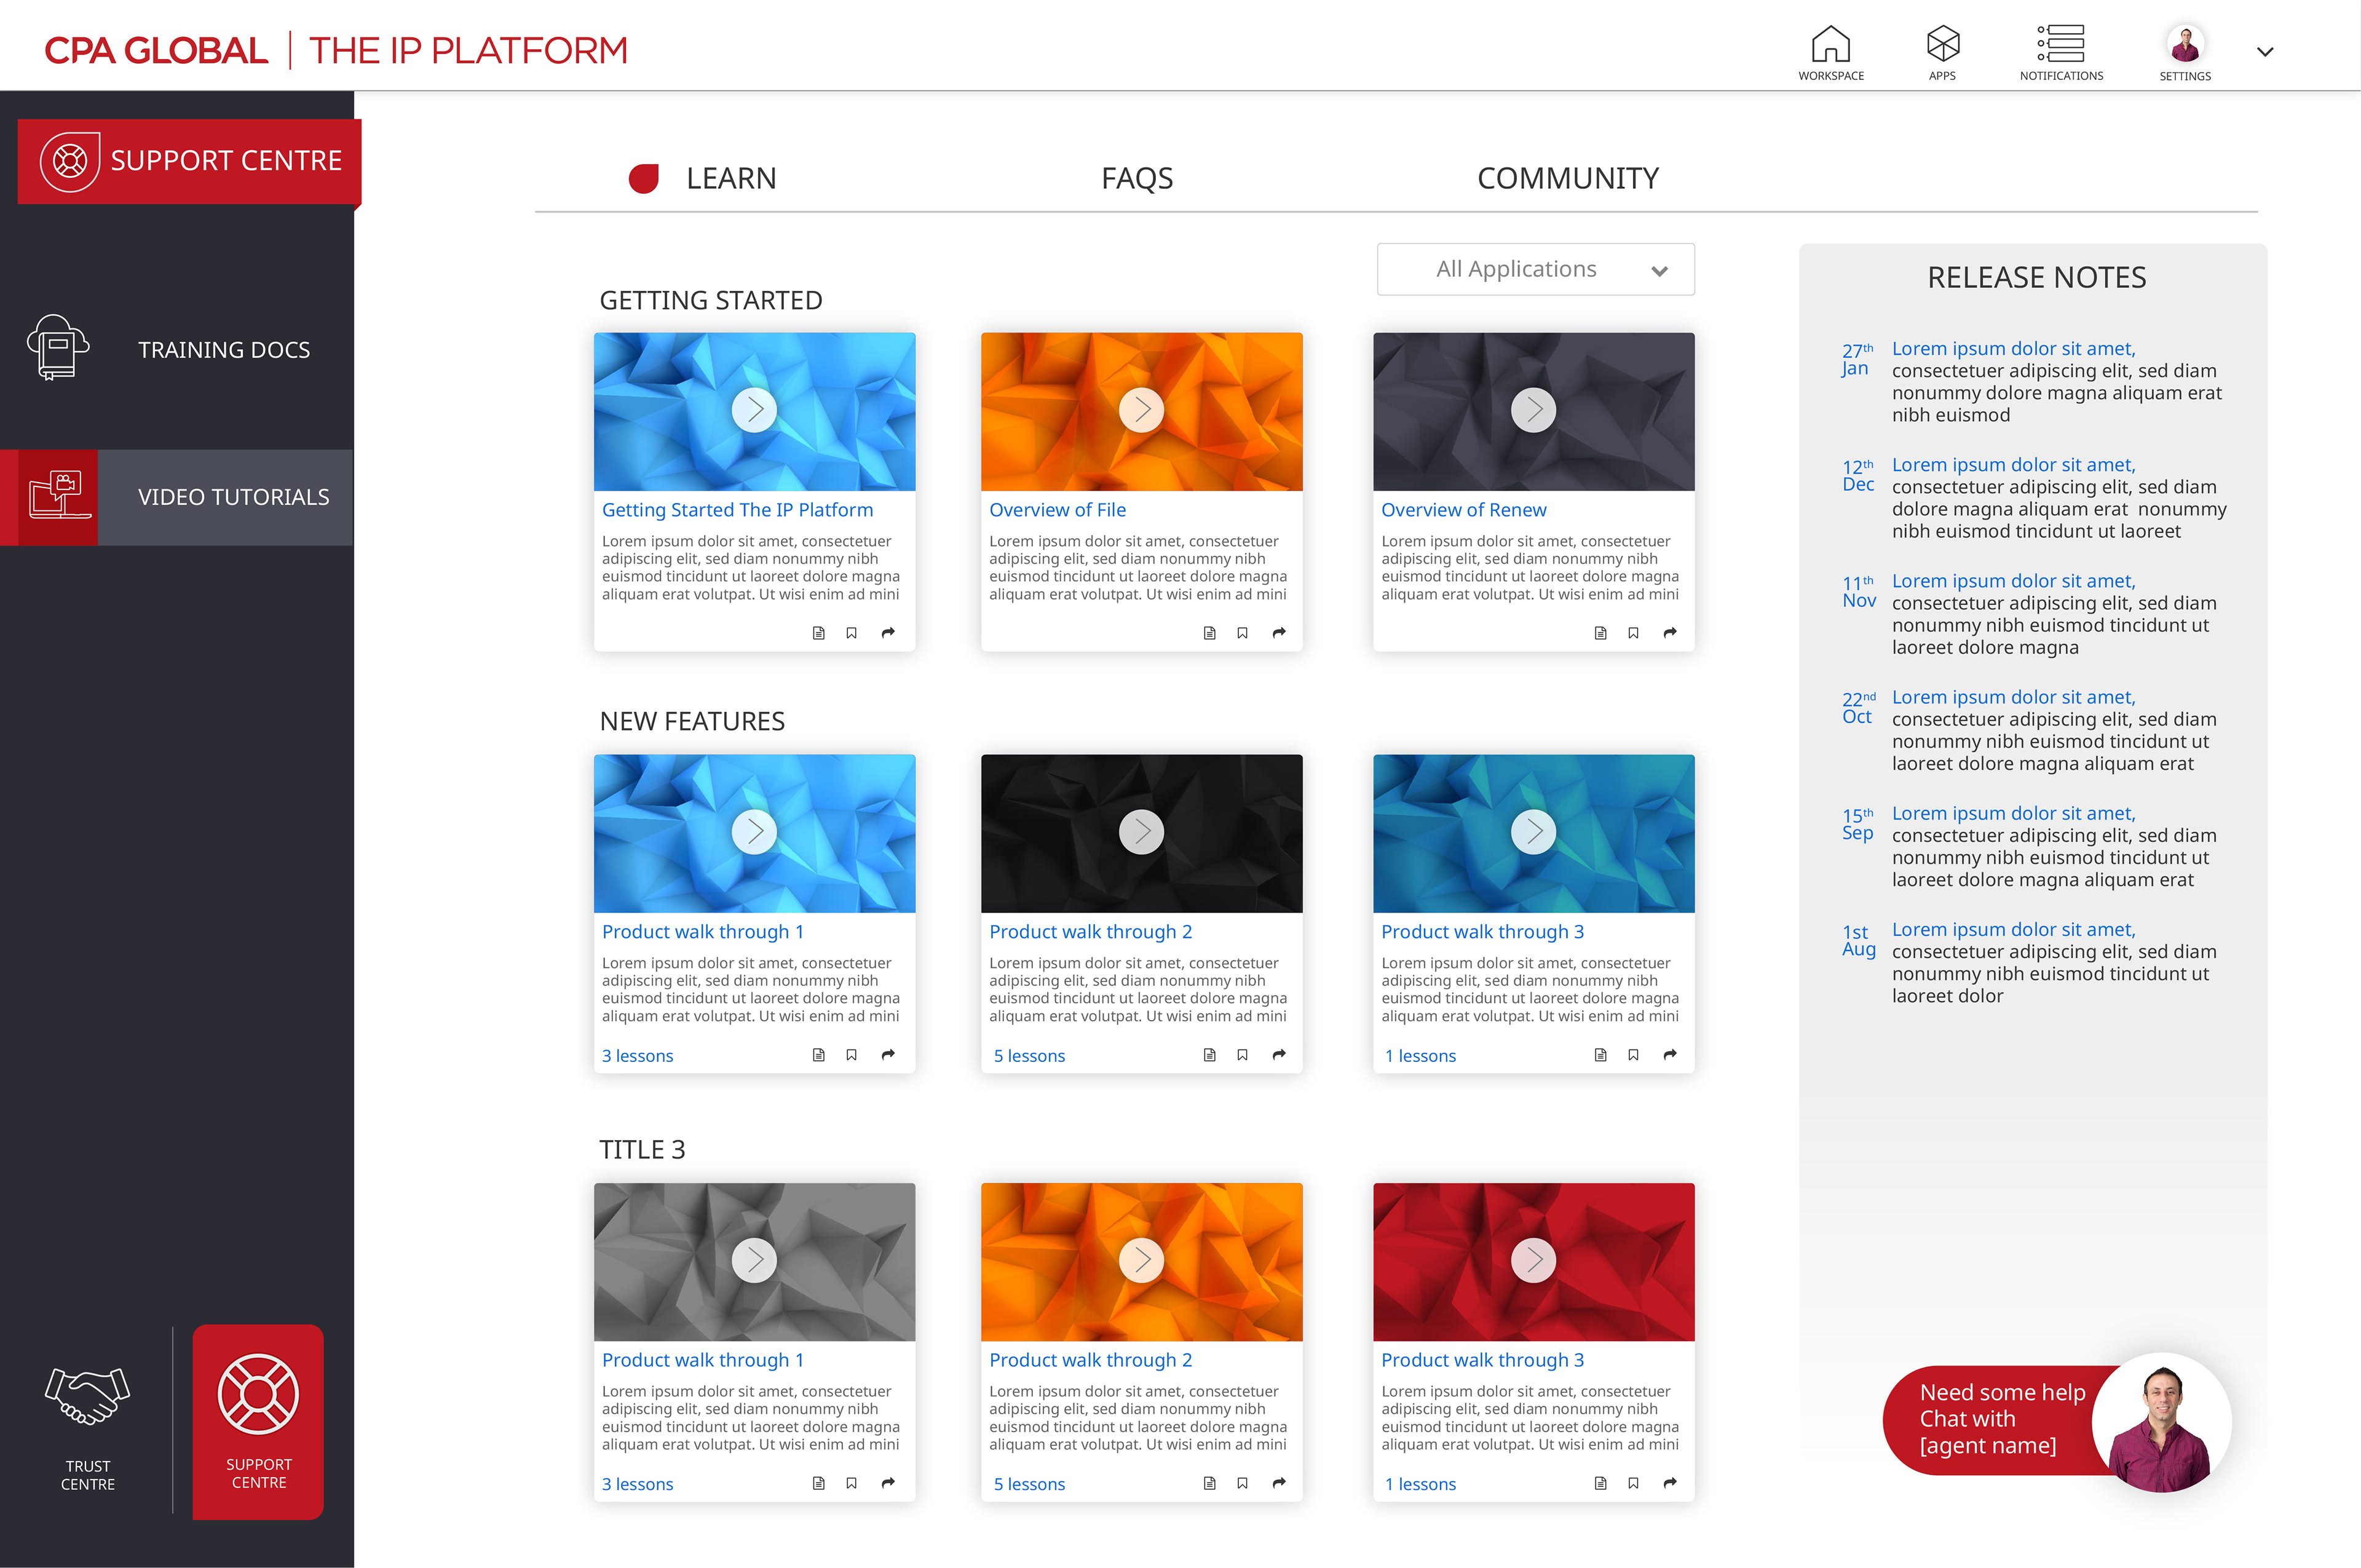2361x1568 pixels.
Task: Expand the chevron beside Settings avatar
Action: tap(2265, 52)
